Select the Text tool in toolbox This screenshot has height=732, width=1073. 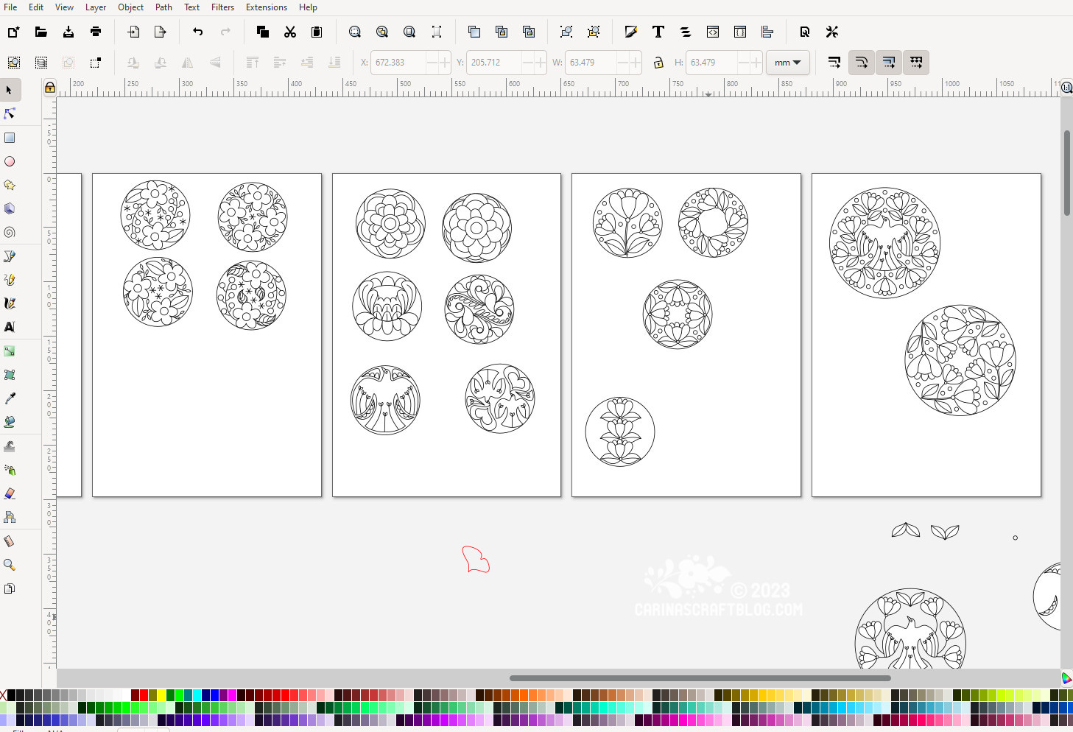(x=10, y=327)
